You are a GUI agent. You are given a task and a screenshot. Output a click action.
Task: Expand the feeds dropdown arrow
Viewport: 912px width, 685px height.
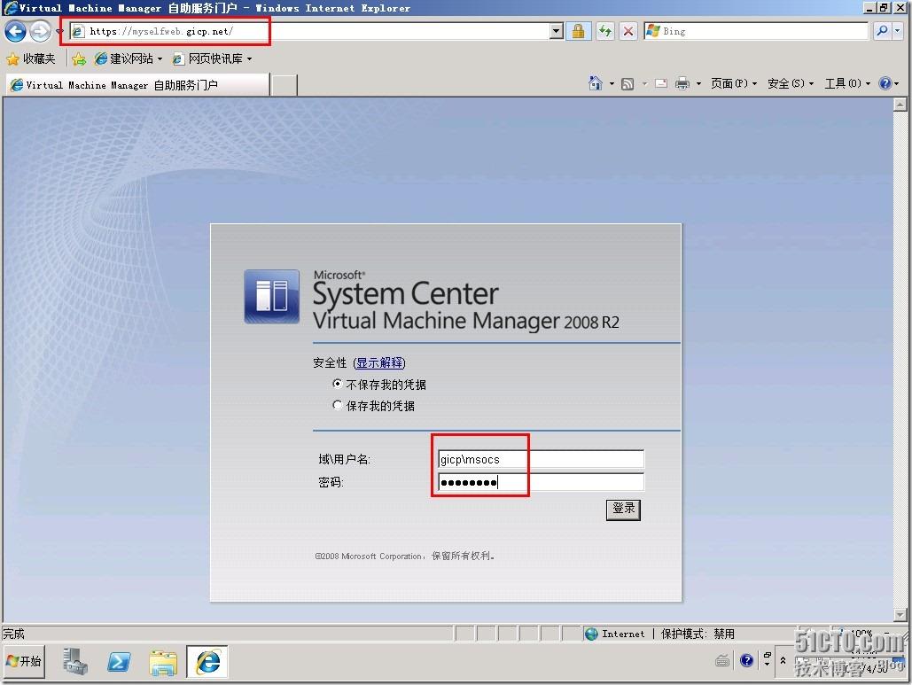pos(643,84)
